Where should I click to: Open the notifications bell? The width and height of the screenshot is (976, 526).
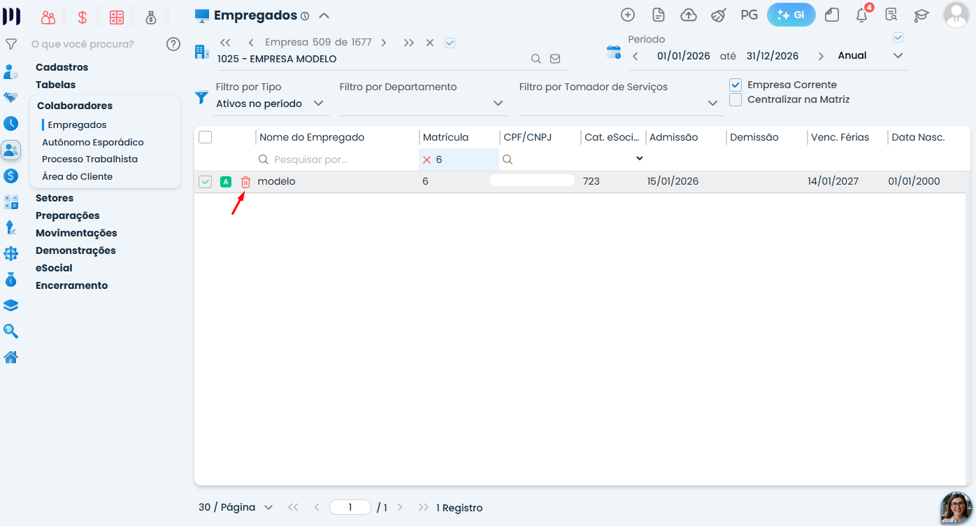[x=862, y=15]
